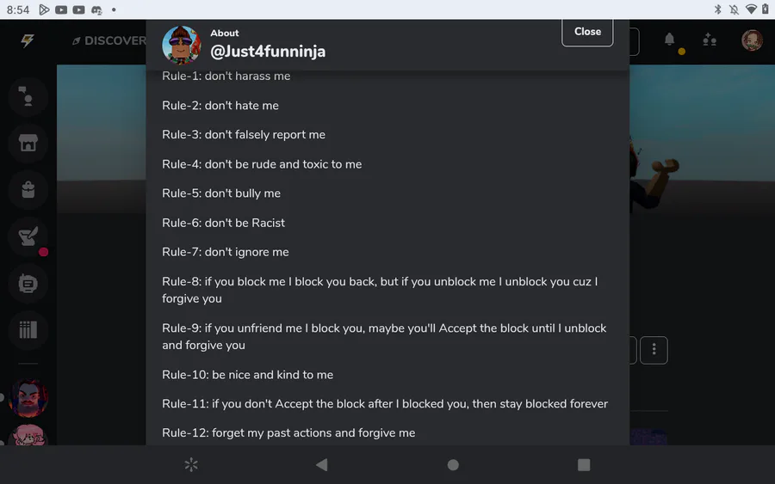
Task: Open the chat sidebar icon
Action: pyautogui.click(x=28, y=97)
